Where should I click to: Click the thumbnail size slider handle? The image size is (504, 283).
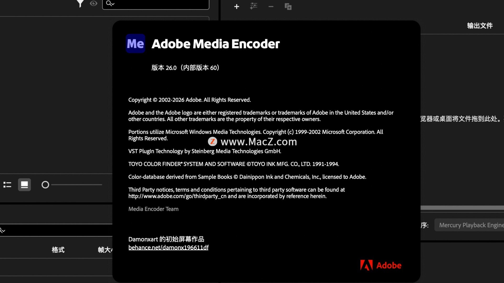point(45,185)
